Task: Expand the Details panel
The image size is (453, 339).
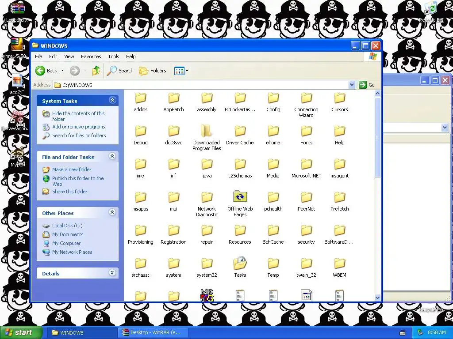Action: [x=113, y=273]
